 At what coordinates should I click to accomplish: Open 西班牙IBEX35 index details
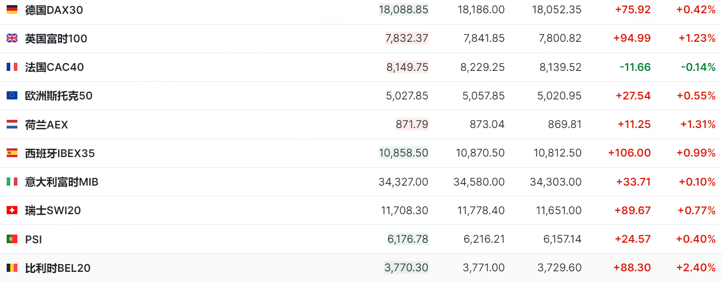pos(60,153)
